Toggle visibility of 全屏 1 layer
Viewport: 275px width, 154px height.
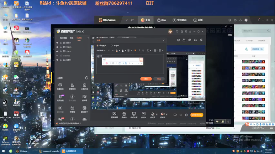tap(57, 60)
